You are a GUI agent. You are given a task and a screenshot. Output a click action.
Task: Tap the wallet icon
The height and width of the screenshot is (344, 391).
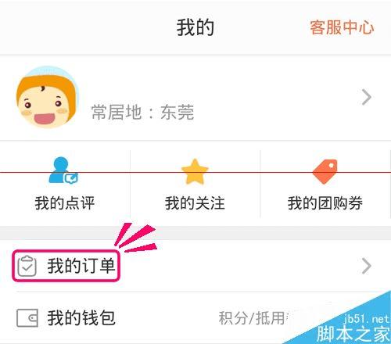click(27, 318)
